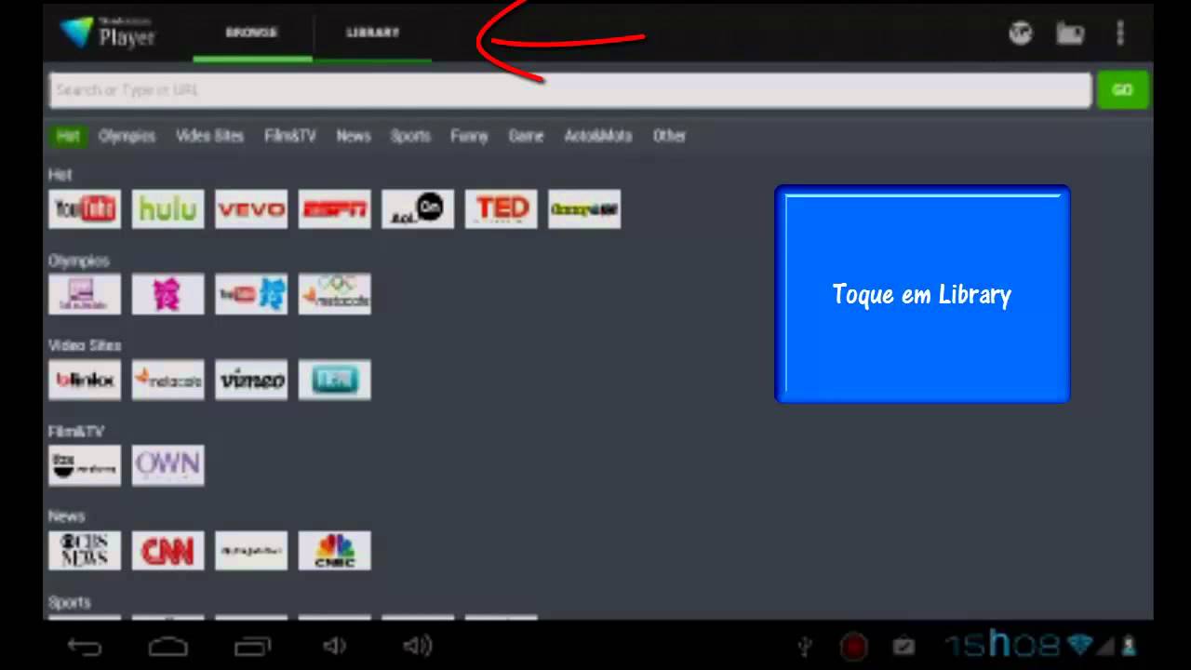The height and width of the screenshot is (670, 1191).
Task: Select the Auto&Moto category
Action: [x=598, y=136]
